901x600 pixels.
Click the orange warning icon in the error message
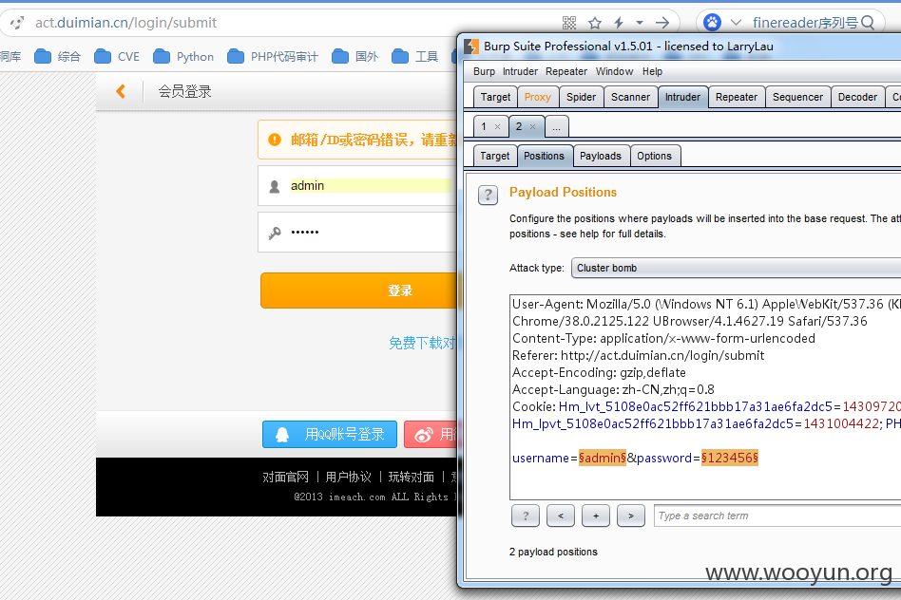coord(275,140)
